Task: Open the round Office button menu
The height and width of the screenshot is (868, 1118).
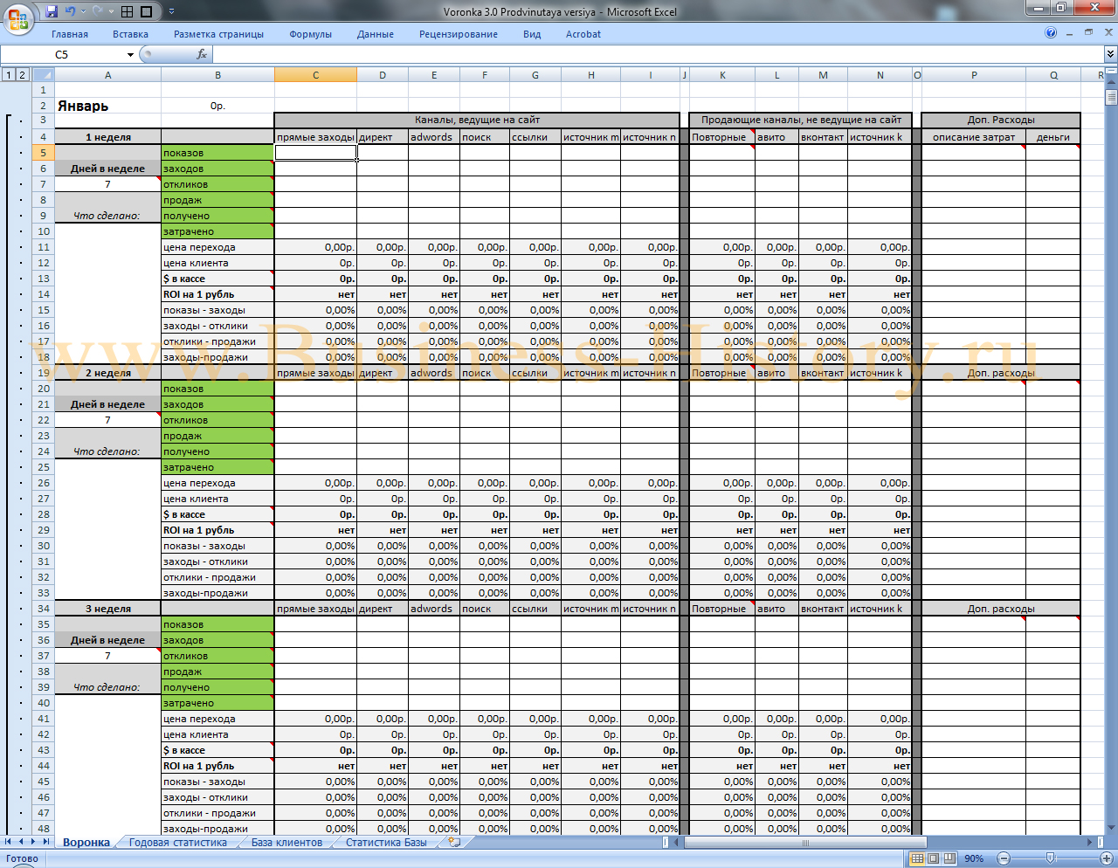Action: tap(18, 17)
